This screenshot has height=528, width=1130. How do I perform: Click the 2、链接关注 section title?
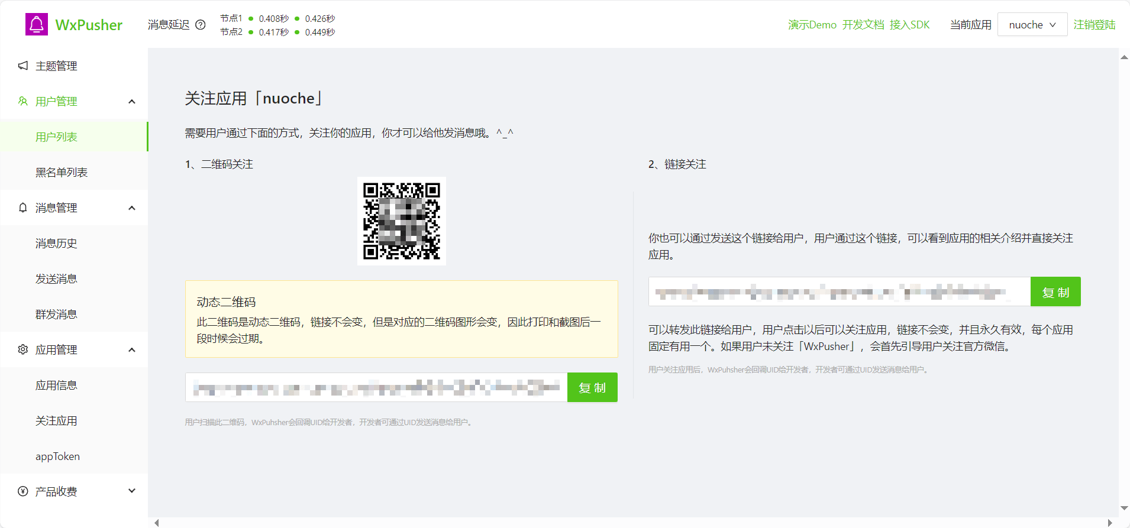[677, 164]
